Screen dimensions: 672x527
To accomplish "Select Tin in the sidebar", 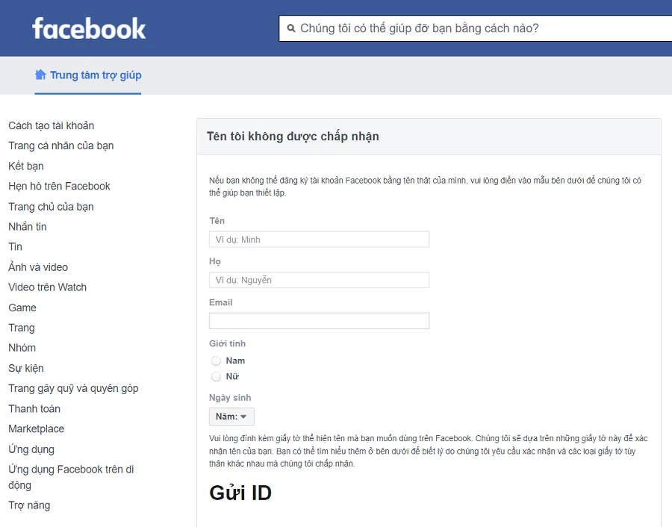I will [15, 247].
